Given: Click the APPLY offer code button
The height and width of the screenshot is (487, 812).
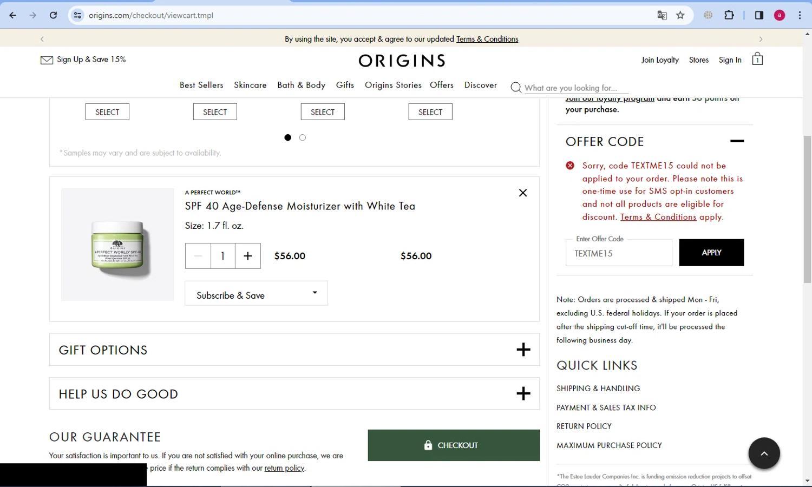Looking at the screenshot, I should pos(711,253).
